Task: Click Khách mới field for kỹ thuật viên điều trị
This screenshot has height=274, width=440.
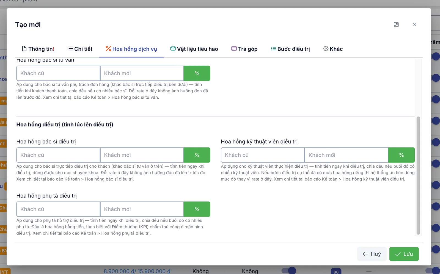Action: 346,155
